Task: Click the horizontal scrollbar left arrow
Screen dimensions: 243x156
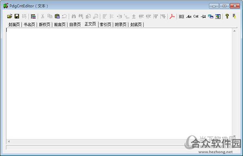Action: pos(9,141)
